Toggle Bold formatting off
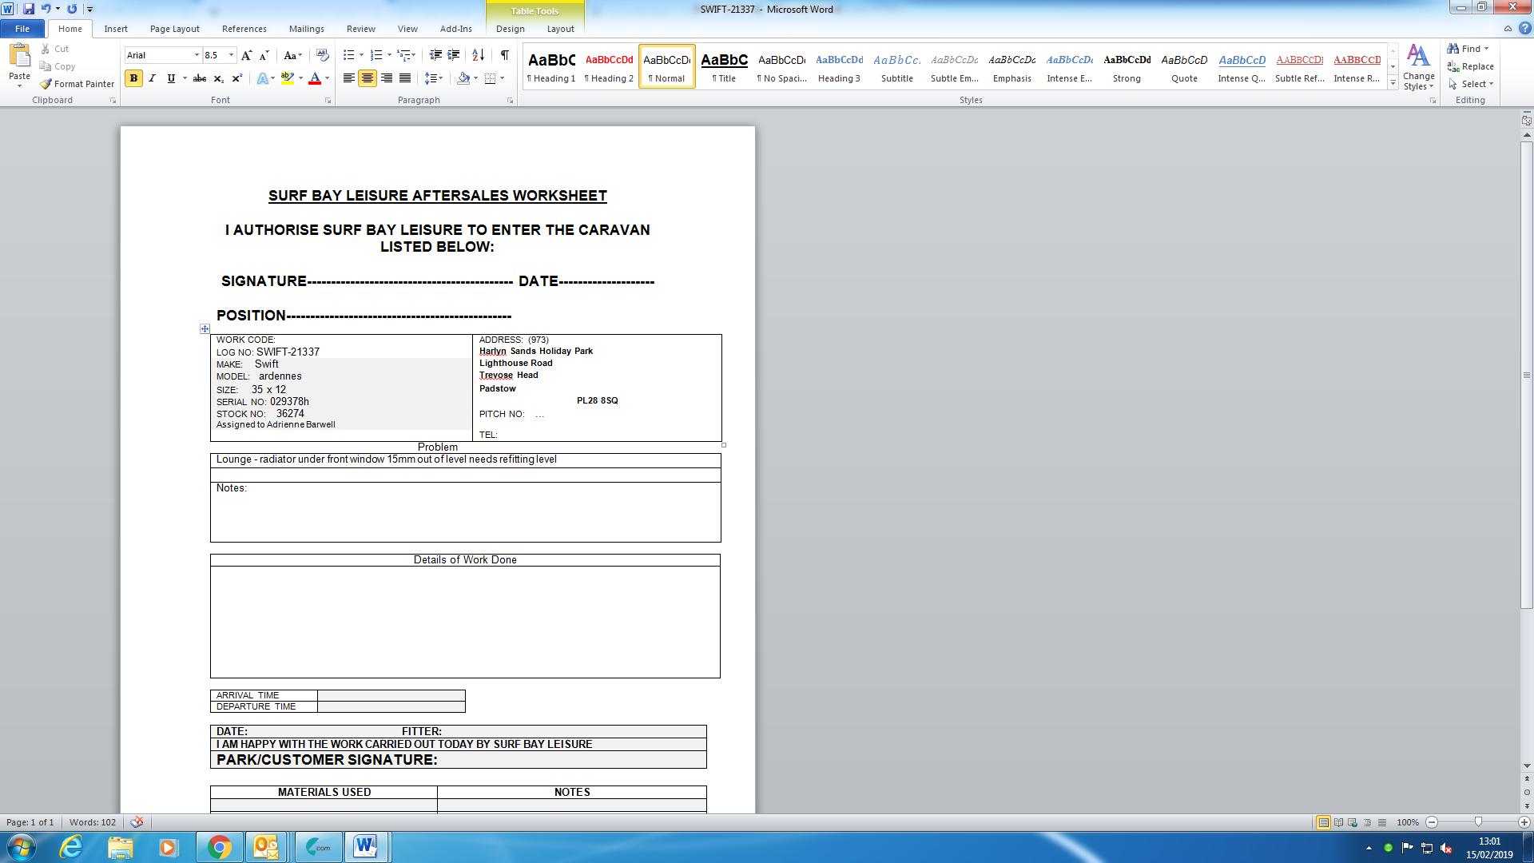 133,78
